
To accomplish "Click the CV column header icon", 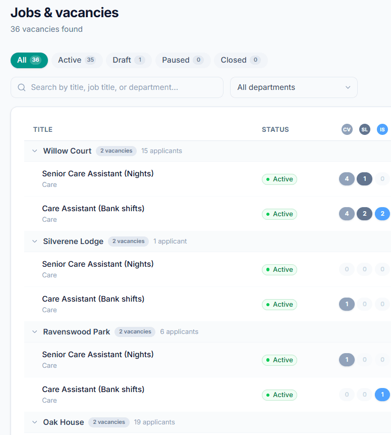I will click(347, 129).
